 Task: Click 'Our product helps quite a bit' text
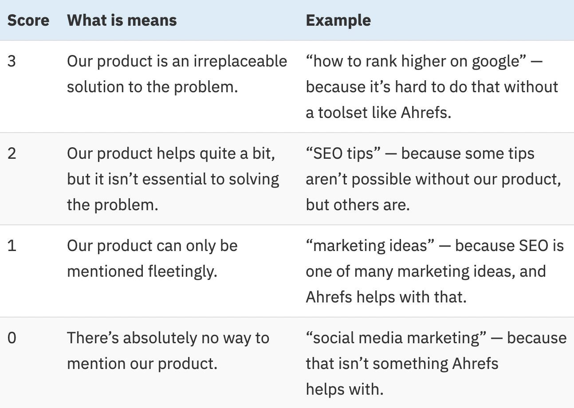[171, 153]
